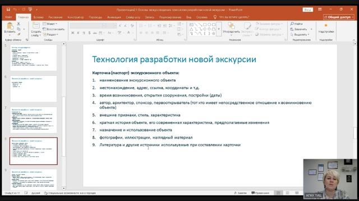Image resolution: width=359 pixels, height=201 pixels.
Task: Switch to the Design (Конструктор) tab
Action: [x=76, y=17]
